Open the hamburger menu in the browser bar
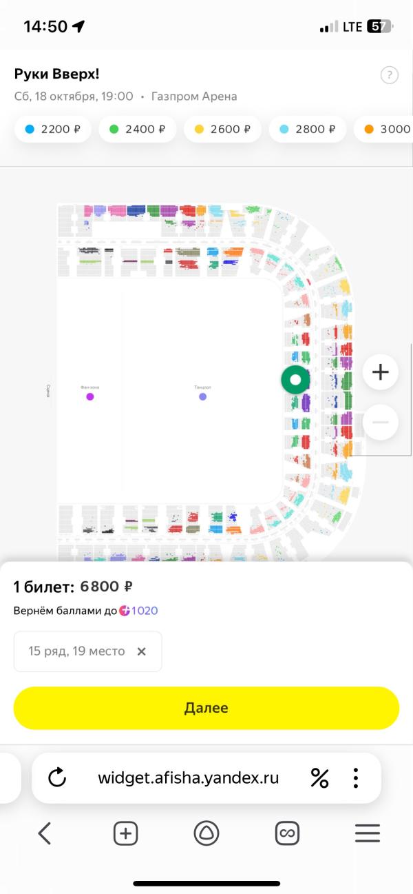413x894 pixels. pos(368,834)
